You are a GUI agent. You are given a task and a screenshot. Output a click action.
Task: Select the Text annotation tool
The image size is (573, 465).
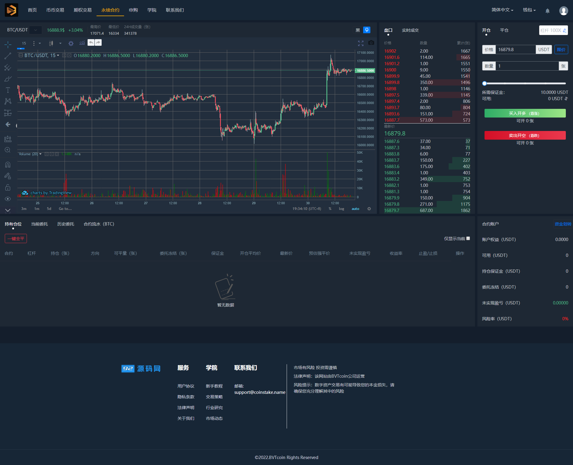coord(8,90)
